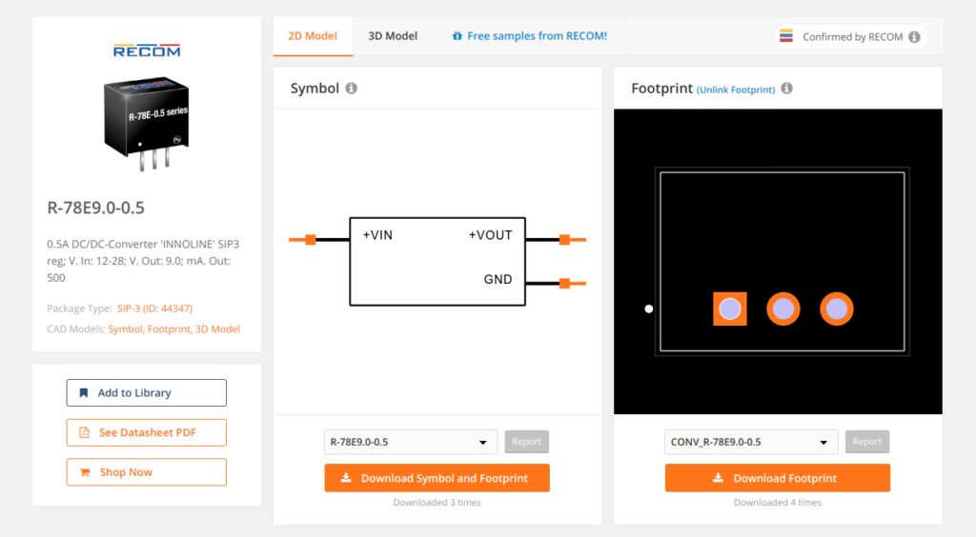The width and height of the screenshot is (976, 537).
Task: Open Free samples from RECOM tab
Action: pos(530,36)
